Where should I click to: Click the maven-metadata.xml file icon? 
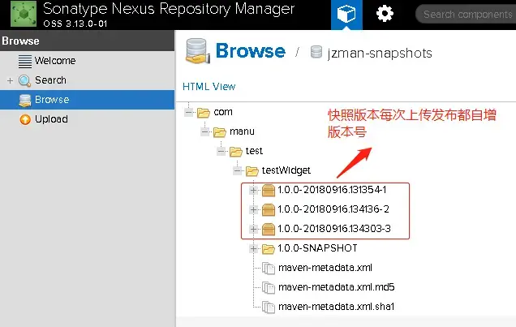pos(269,268)
